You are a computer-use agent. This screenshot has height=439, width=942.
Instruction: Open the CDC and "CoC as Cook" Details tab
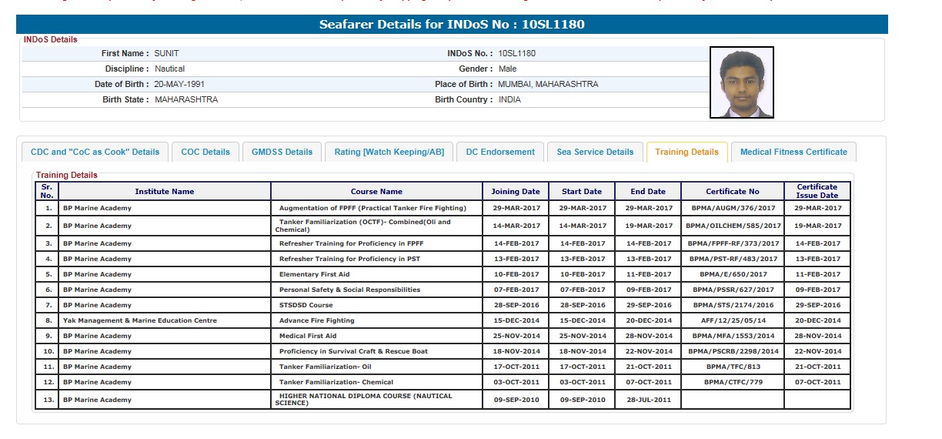click(95, 152)
